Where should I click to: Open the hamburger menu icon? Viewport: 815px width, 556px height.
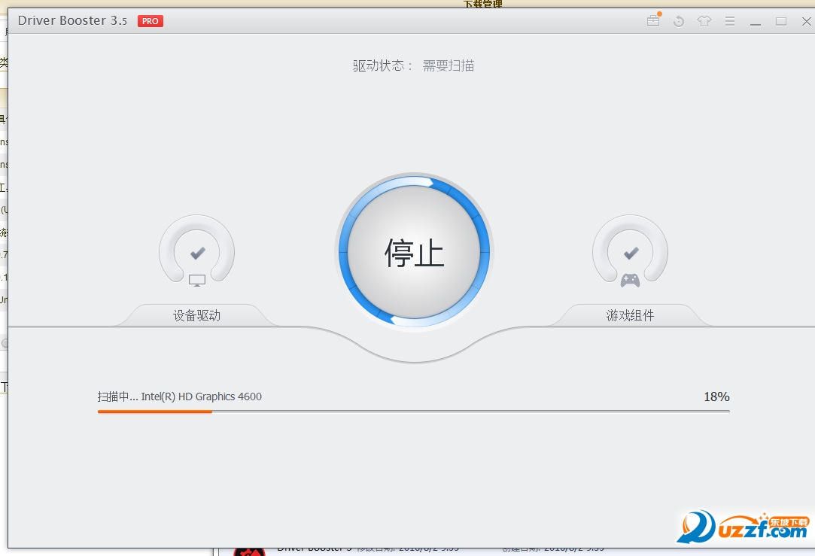pos(730,21)
